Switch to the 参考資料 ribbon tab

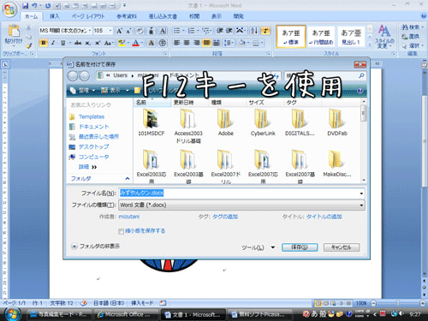point(127,16)
